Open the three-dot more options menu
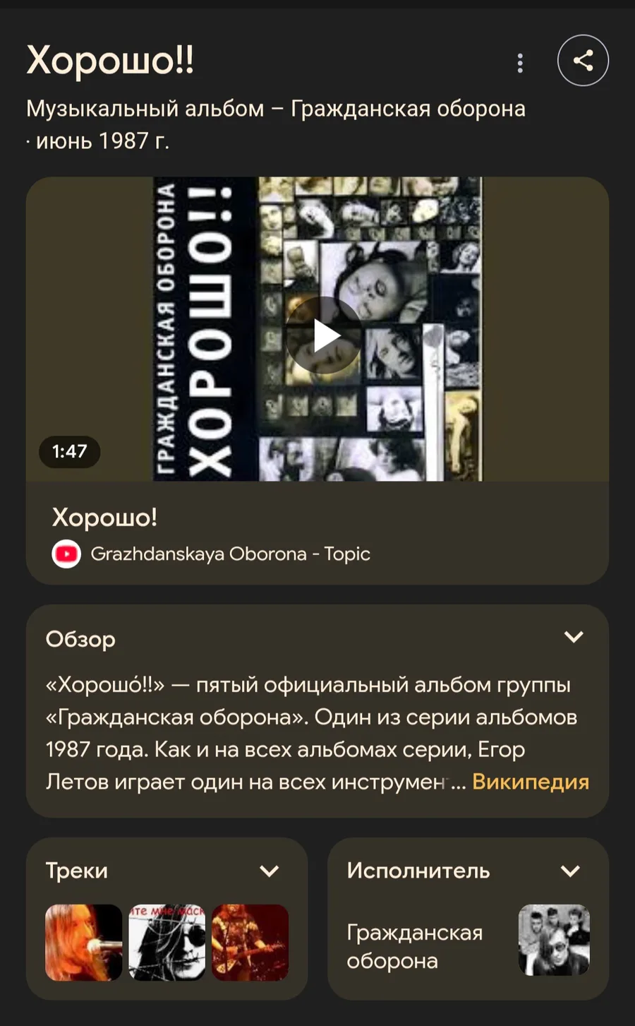Screen dimensions: 635x1026 520,63
